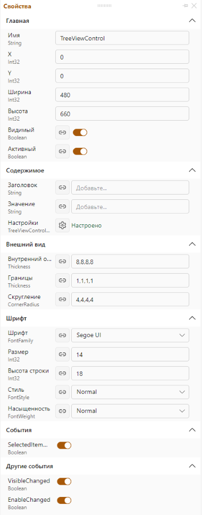Viewport: 202px width, 515px height.
Task: Collapse the Главная section
Action: point(192,21)
